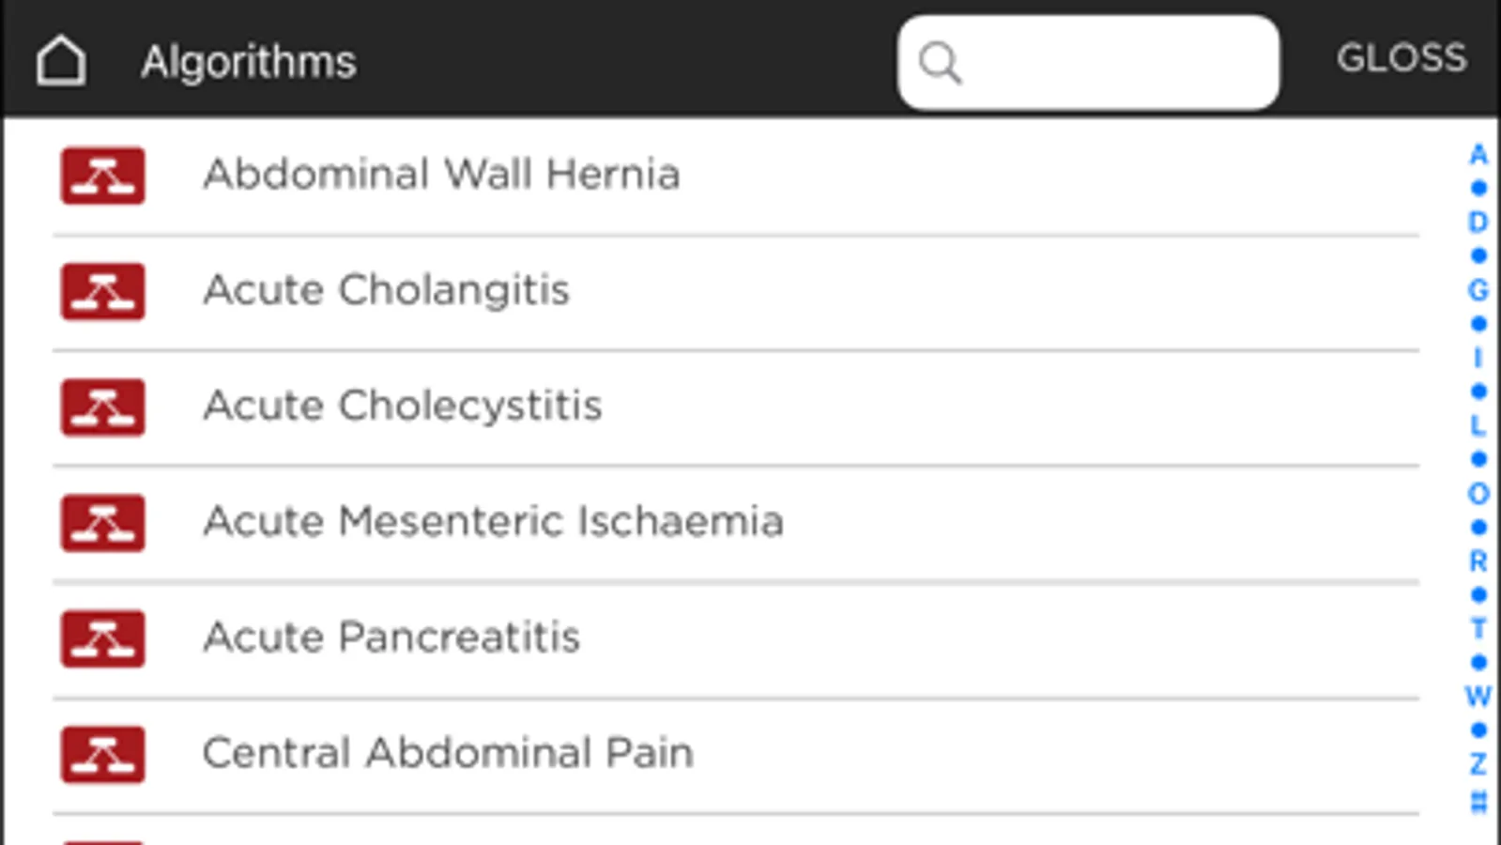Click the Acute Cholangitis flowchart icon
The image size is (1501, 845).
point(103,291)
